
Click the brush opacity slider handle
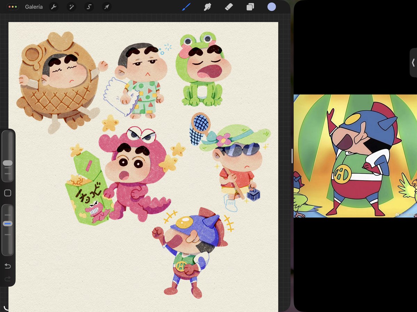click(x=8, y=224)
